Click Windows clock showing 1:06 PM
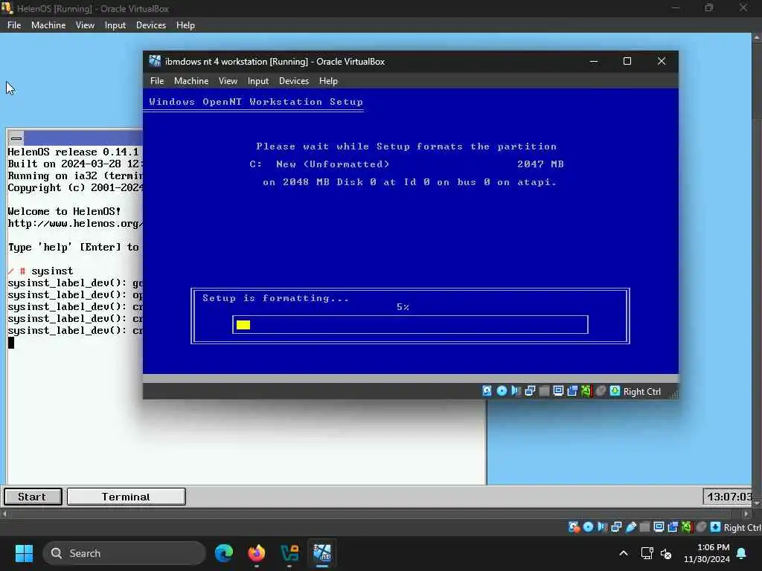762x571 pixels. point(707,553)
